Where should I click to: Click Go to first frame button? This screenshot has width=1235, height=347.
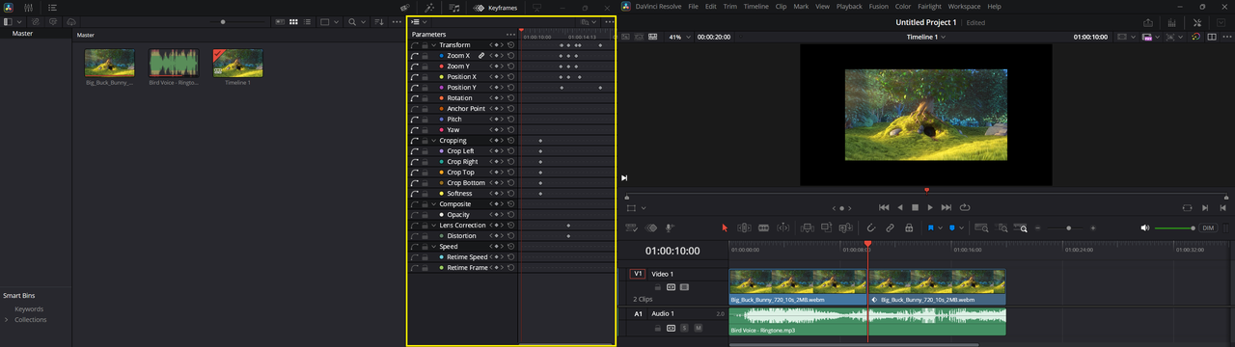(884, 207)
